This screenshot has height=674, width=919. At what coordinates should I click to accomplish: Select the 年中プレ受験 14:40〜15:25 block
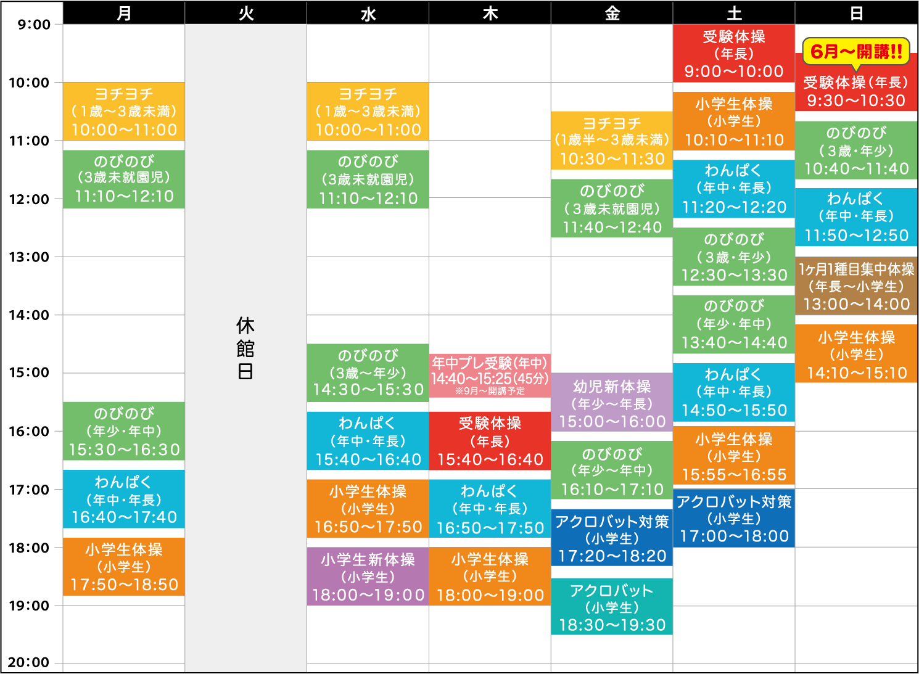click(x=490, y=376)
